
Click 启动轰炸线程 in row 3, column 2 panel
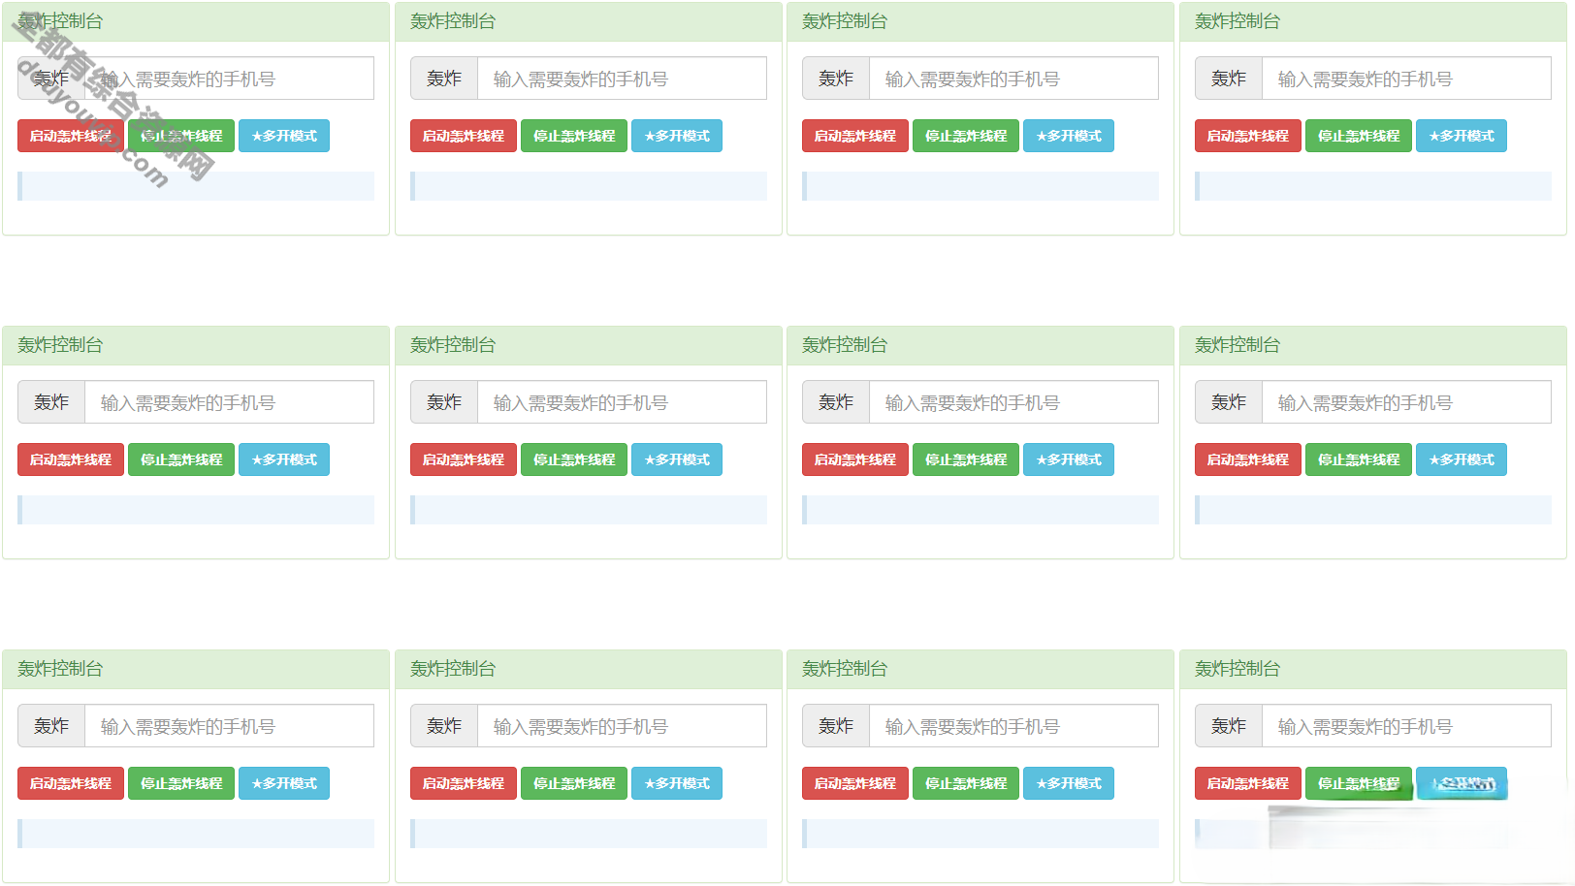[464, 783]
